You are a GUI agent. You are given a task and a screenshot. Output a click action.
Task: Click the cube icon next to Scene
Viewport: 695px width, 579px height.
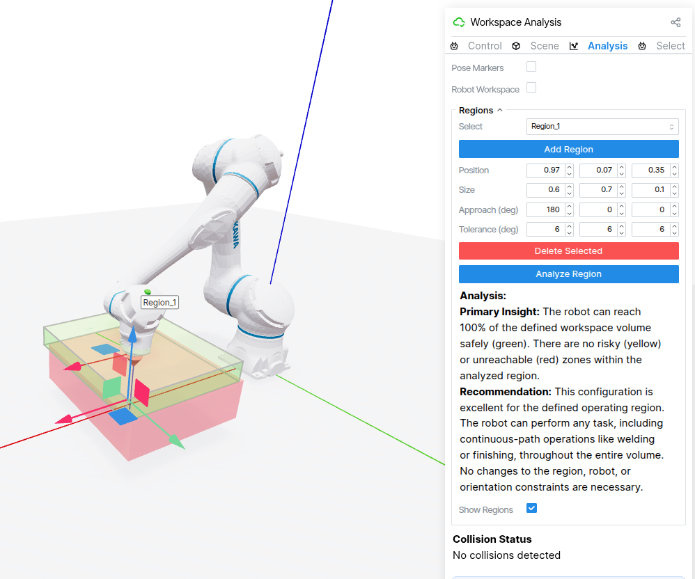click(516, 46)
